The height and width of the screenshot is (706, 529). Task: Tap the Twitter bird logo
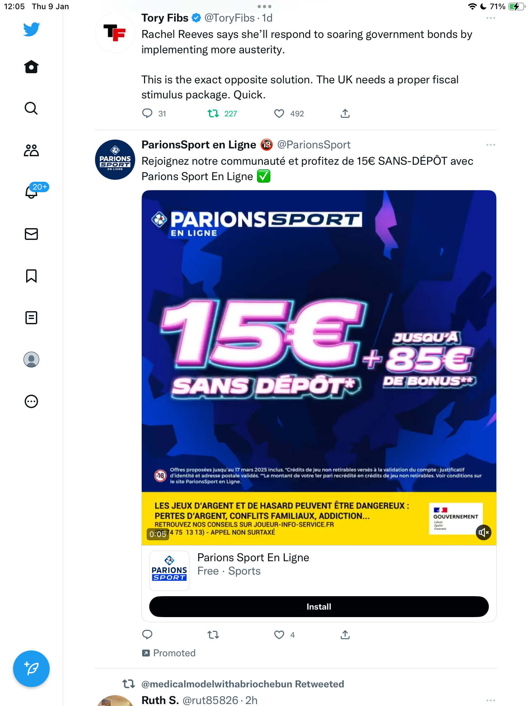(31, 29)
